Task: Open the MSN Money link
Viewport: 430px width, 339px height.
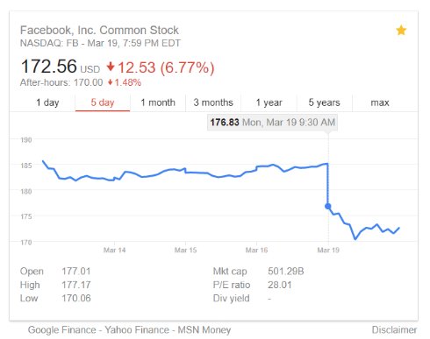Action: [204, 329]
